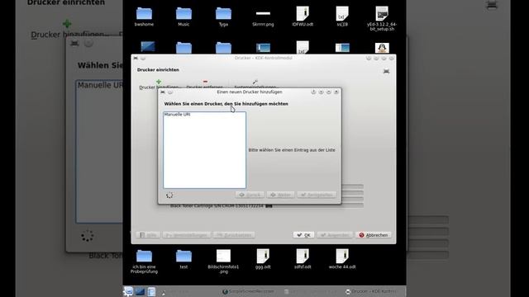Click the window menu icon in the 'Einen neuen Drucker hinzufügen' title bar

click(163, 92)
